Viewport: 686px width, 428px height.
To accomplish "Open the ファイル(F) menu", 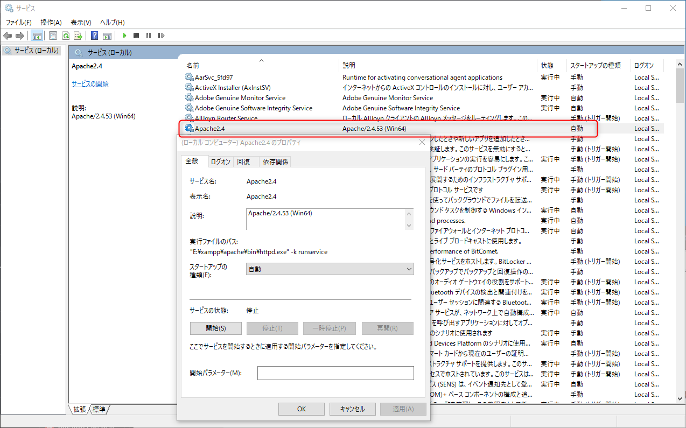I will pos(18,22).
